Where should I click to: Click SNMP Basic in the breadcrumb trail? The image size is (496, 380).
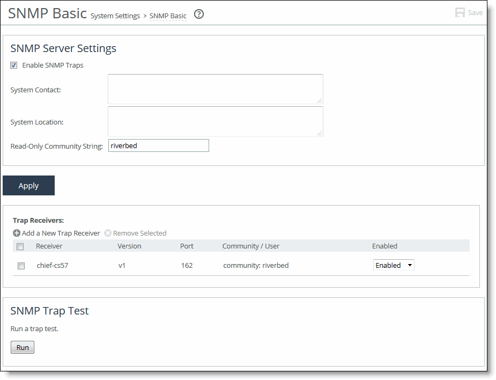tap(168, 16)
